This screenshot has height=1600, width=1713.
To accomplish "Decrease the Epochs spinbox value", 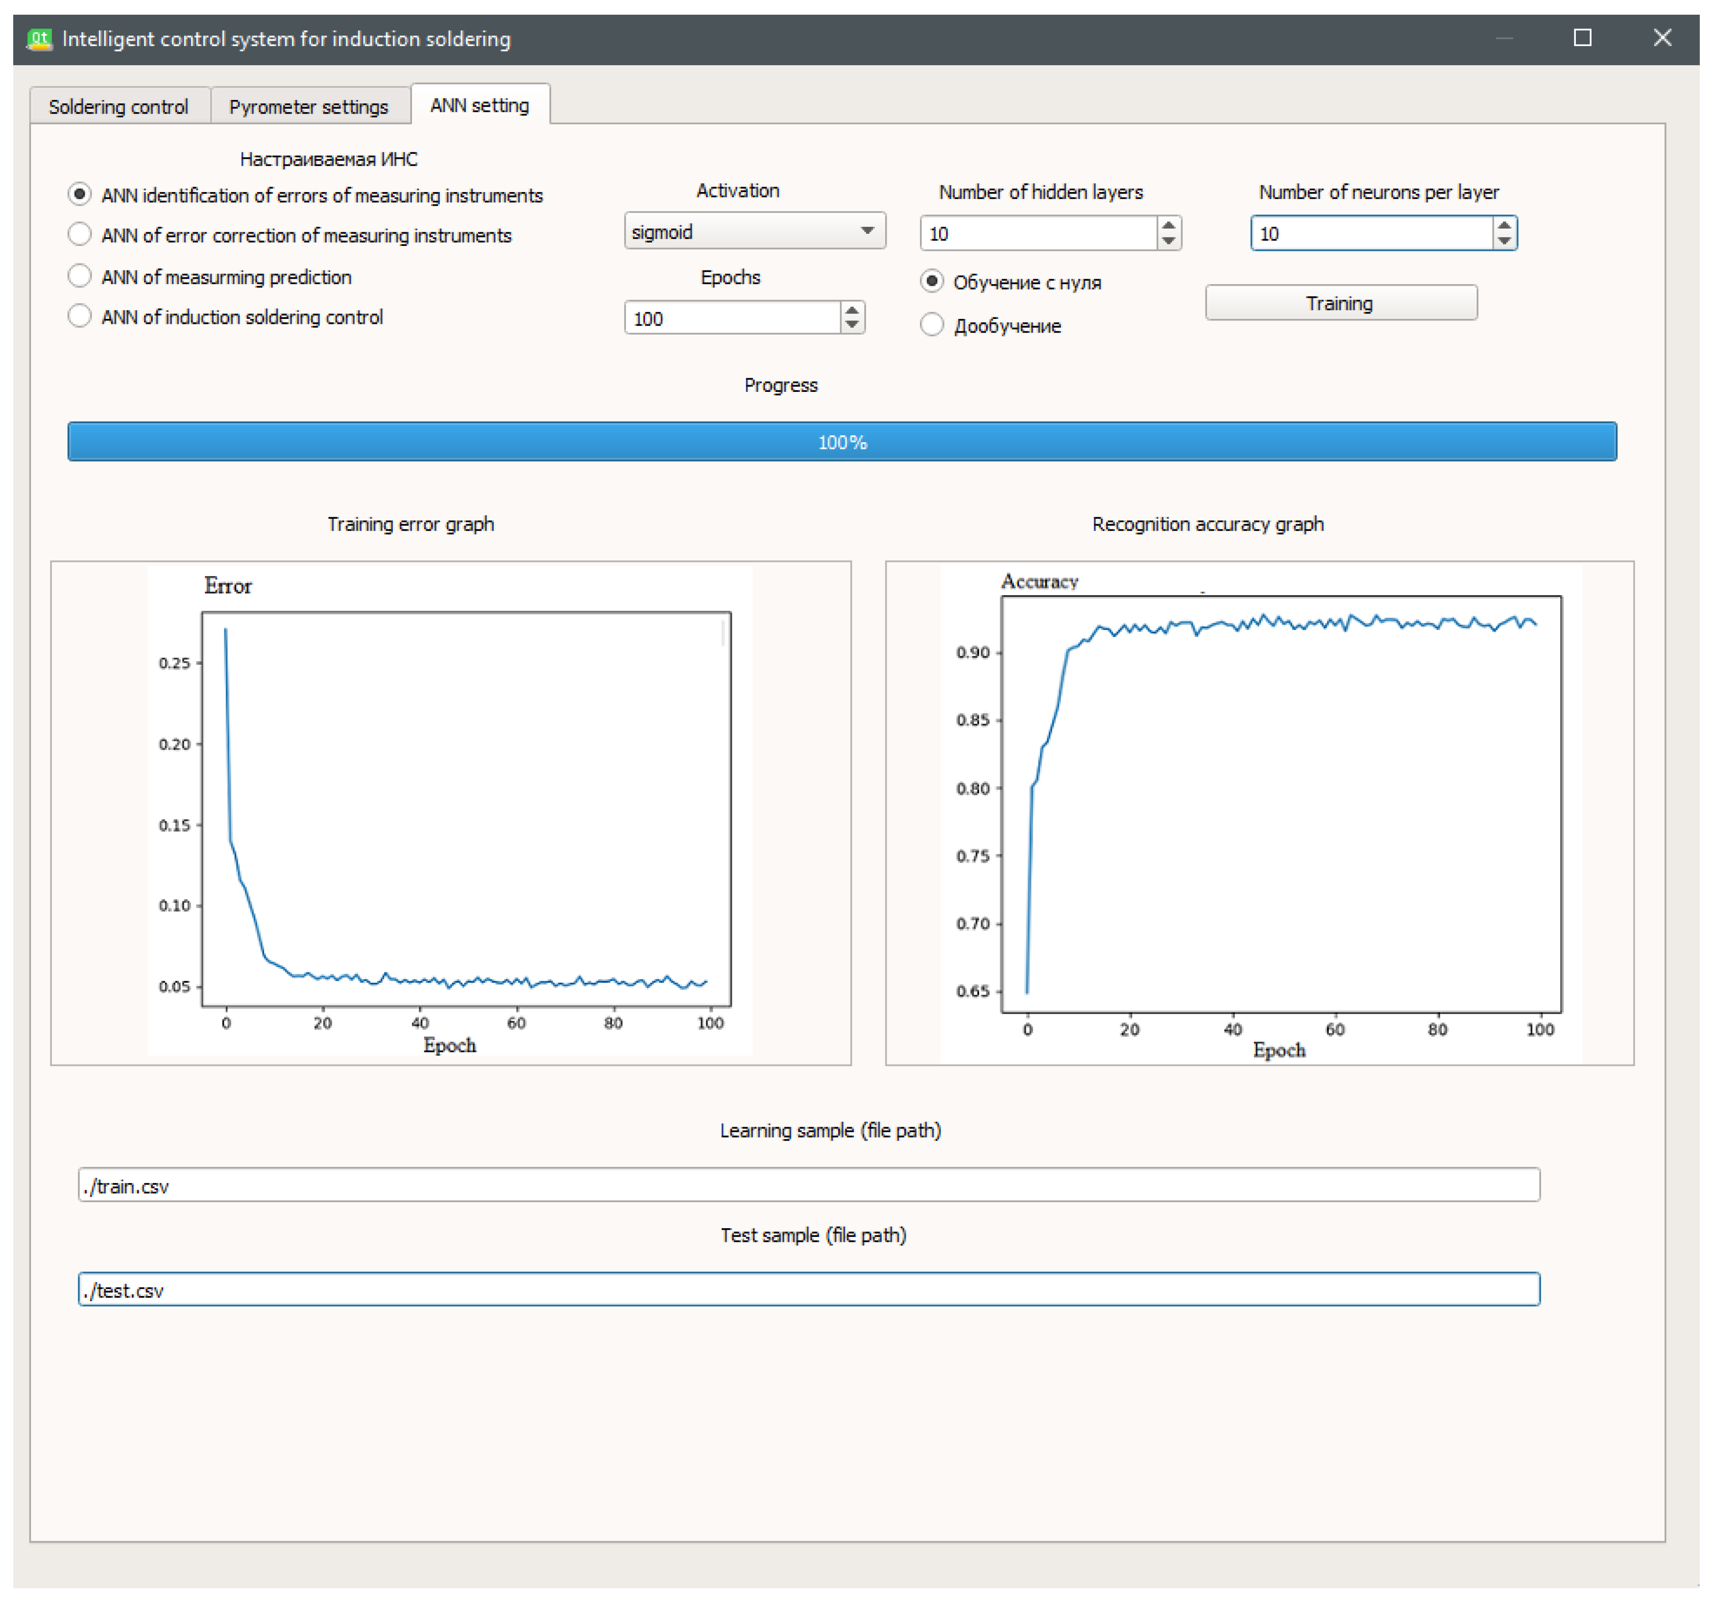I will (851, 326).
